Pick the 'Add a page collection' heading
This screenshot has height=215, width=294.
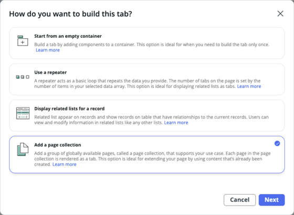coord(58,145)
